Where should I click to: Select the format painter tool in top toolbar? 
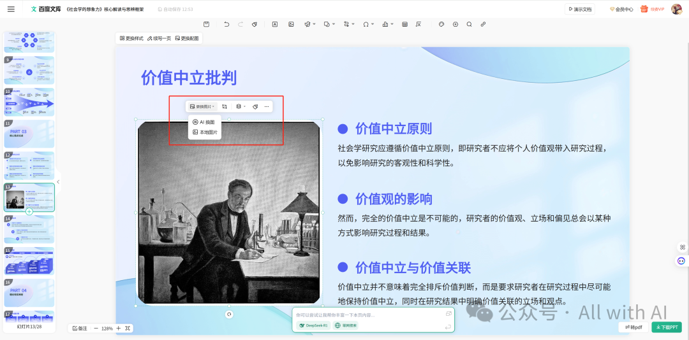[255, 25]
